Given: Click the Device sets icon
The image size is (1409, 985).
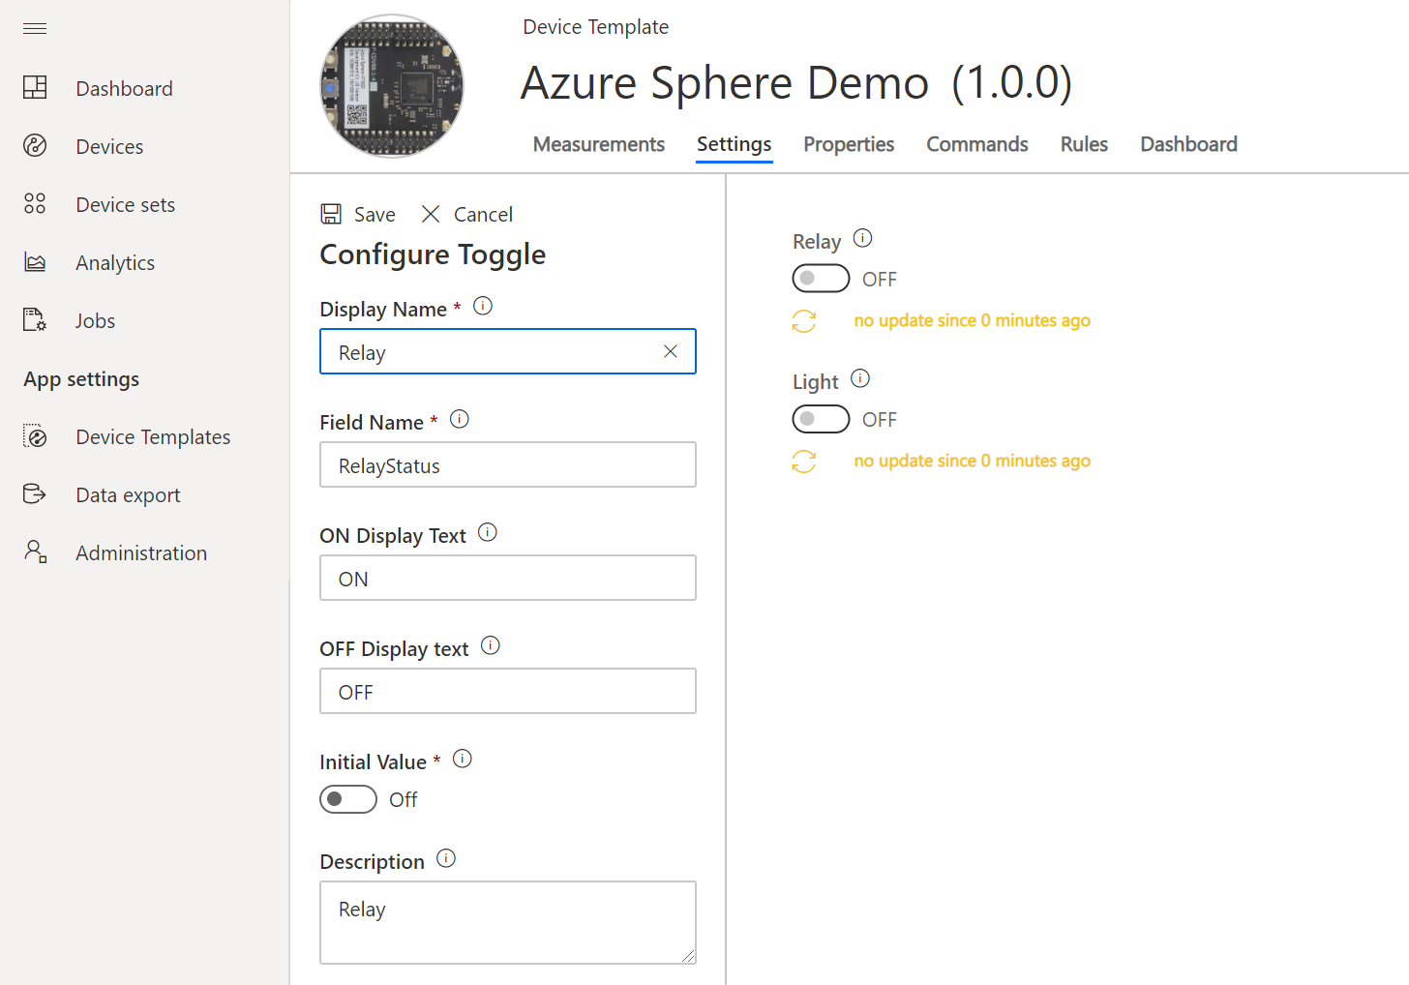Looking at the screenshot, I should pyautogui.click(x=35, y=204).
